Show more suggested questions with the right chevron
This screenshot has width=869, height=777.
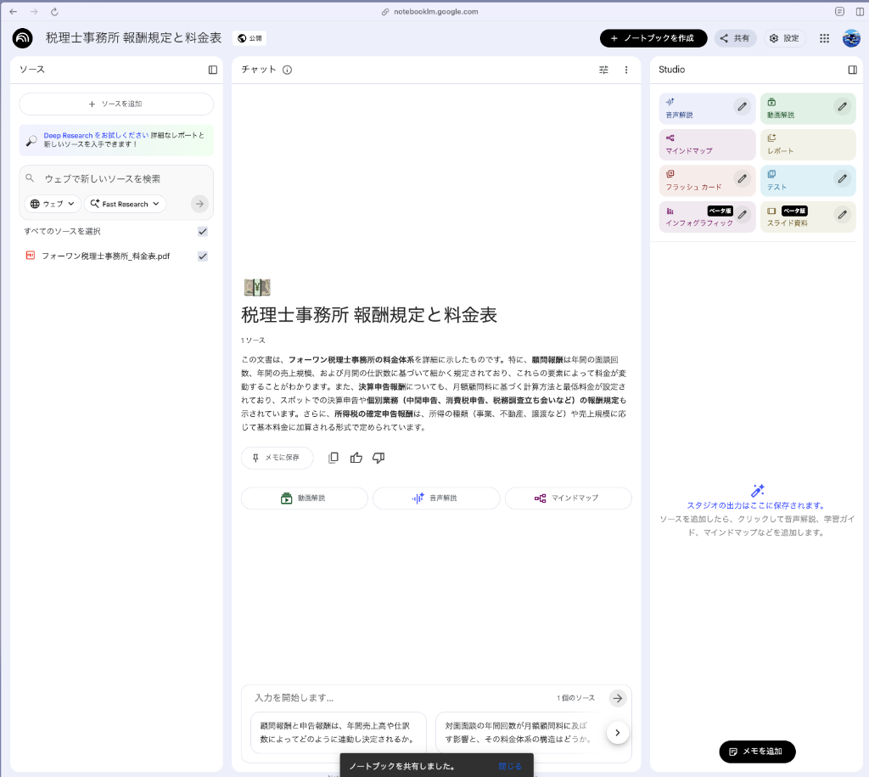pos(618,732)
